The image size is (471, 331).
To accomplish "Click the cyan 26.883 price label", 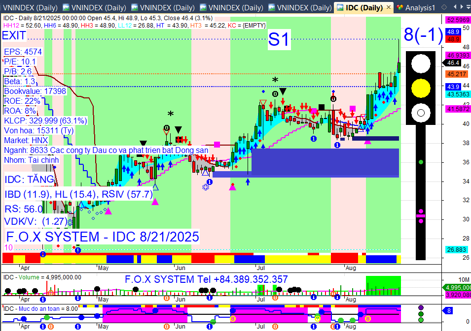I will pyautogui.click(x=457, y=249).
